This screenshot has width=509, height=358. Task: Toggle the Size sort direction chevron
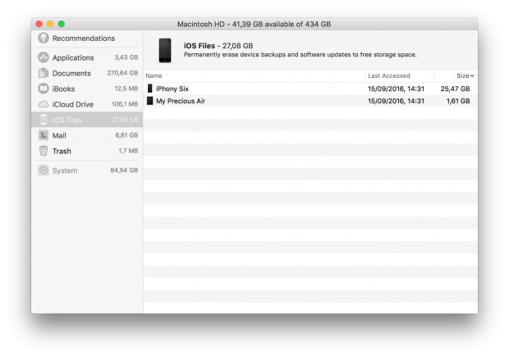coord(472,76)
